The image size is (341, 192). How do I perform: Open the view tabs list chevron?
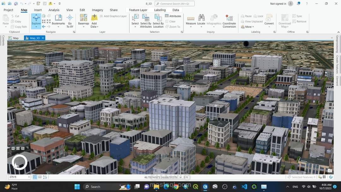point(332,38)
